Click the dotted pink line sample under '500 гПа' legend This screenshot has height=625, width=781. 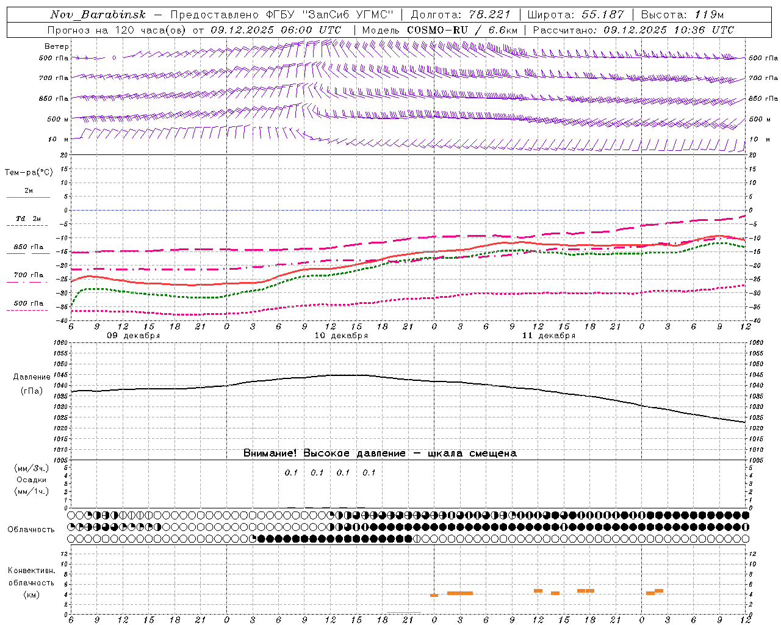[28, 310]
